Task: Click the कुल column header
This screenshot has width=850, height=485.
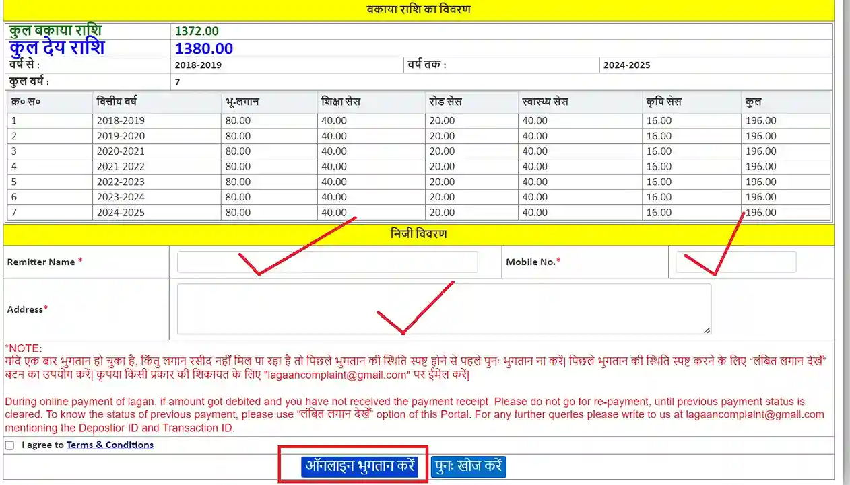Action: (753, 102)
